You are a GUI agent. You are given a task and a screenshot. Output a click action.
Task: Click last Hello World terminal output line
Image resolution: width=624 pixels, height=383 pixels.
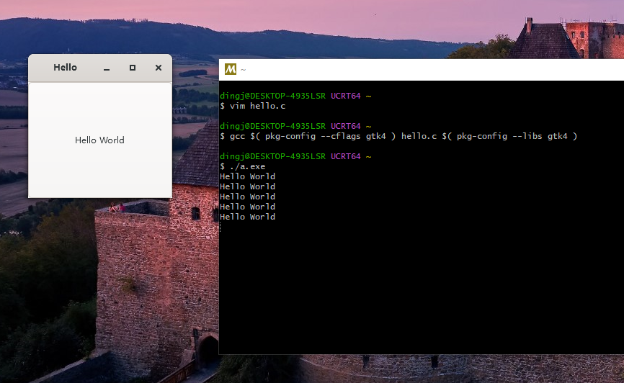(247, 217)
